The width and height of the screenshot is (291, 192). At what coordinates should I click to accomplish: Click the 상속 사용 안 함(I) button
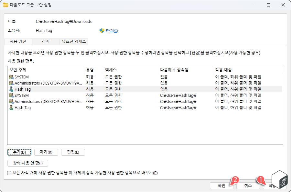(27, 163)
